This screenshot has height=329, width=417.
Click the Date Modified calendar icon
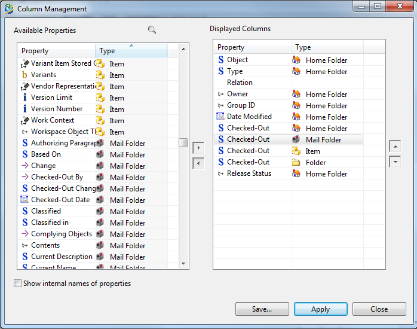tap(221, 117)
